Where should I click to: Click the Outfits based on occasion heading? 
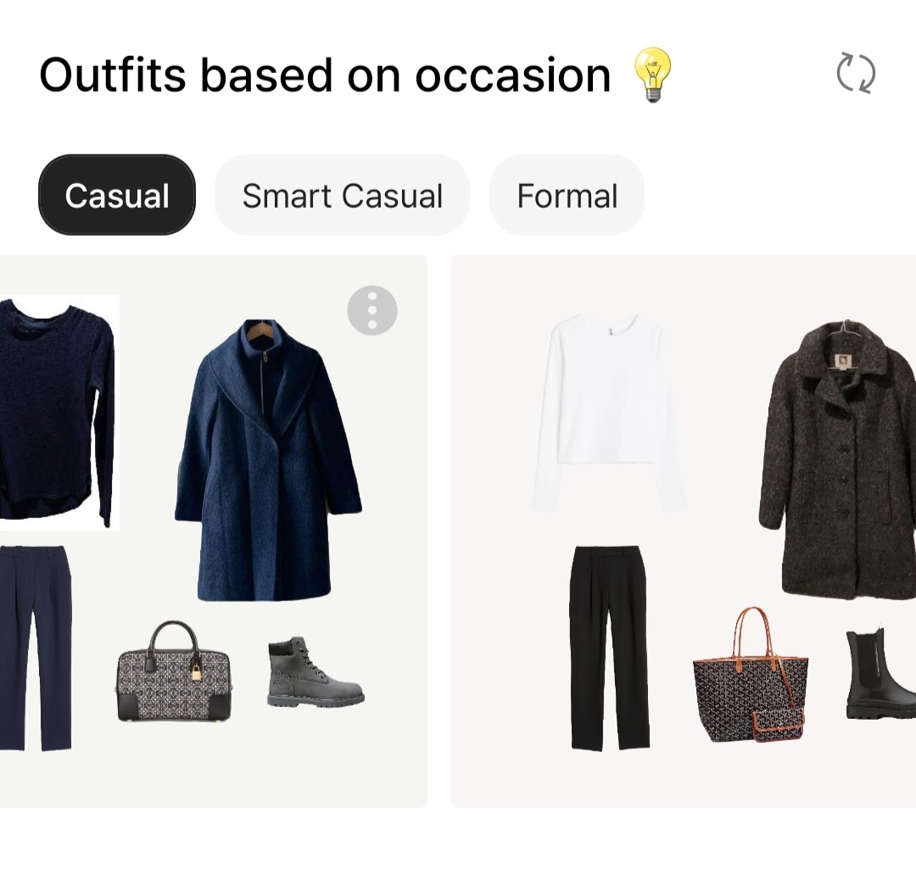click(325, 75)
